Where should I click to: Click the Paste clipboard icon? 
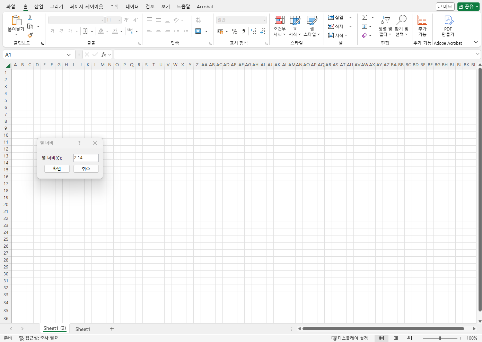click(x=16, y=20)
